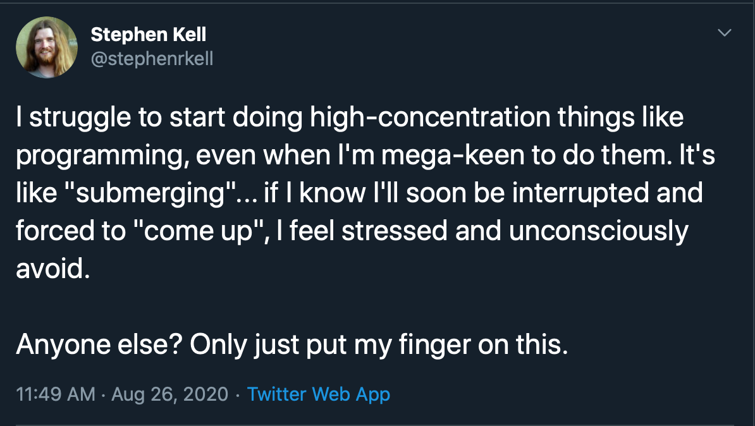The height and width of the screenshot is (426, 755).
Task: Open the @stephenrkell handle link
Action: click(152, 59)
